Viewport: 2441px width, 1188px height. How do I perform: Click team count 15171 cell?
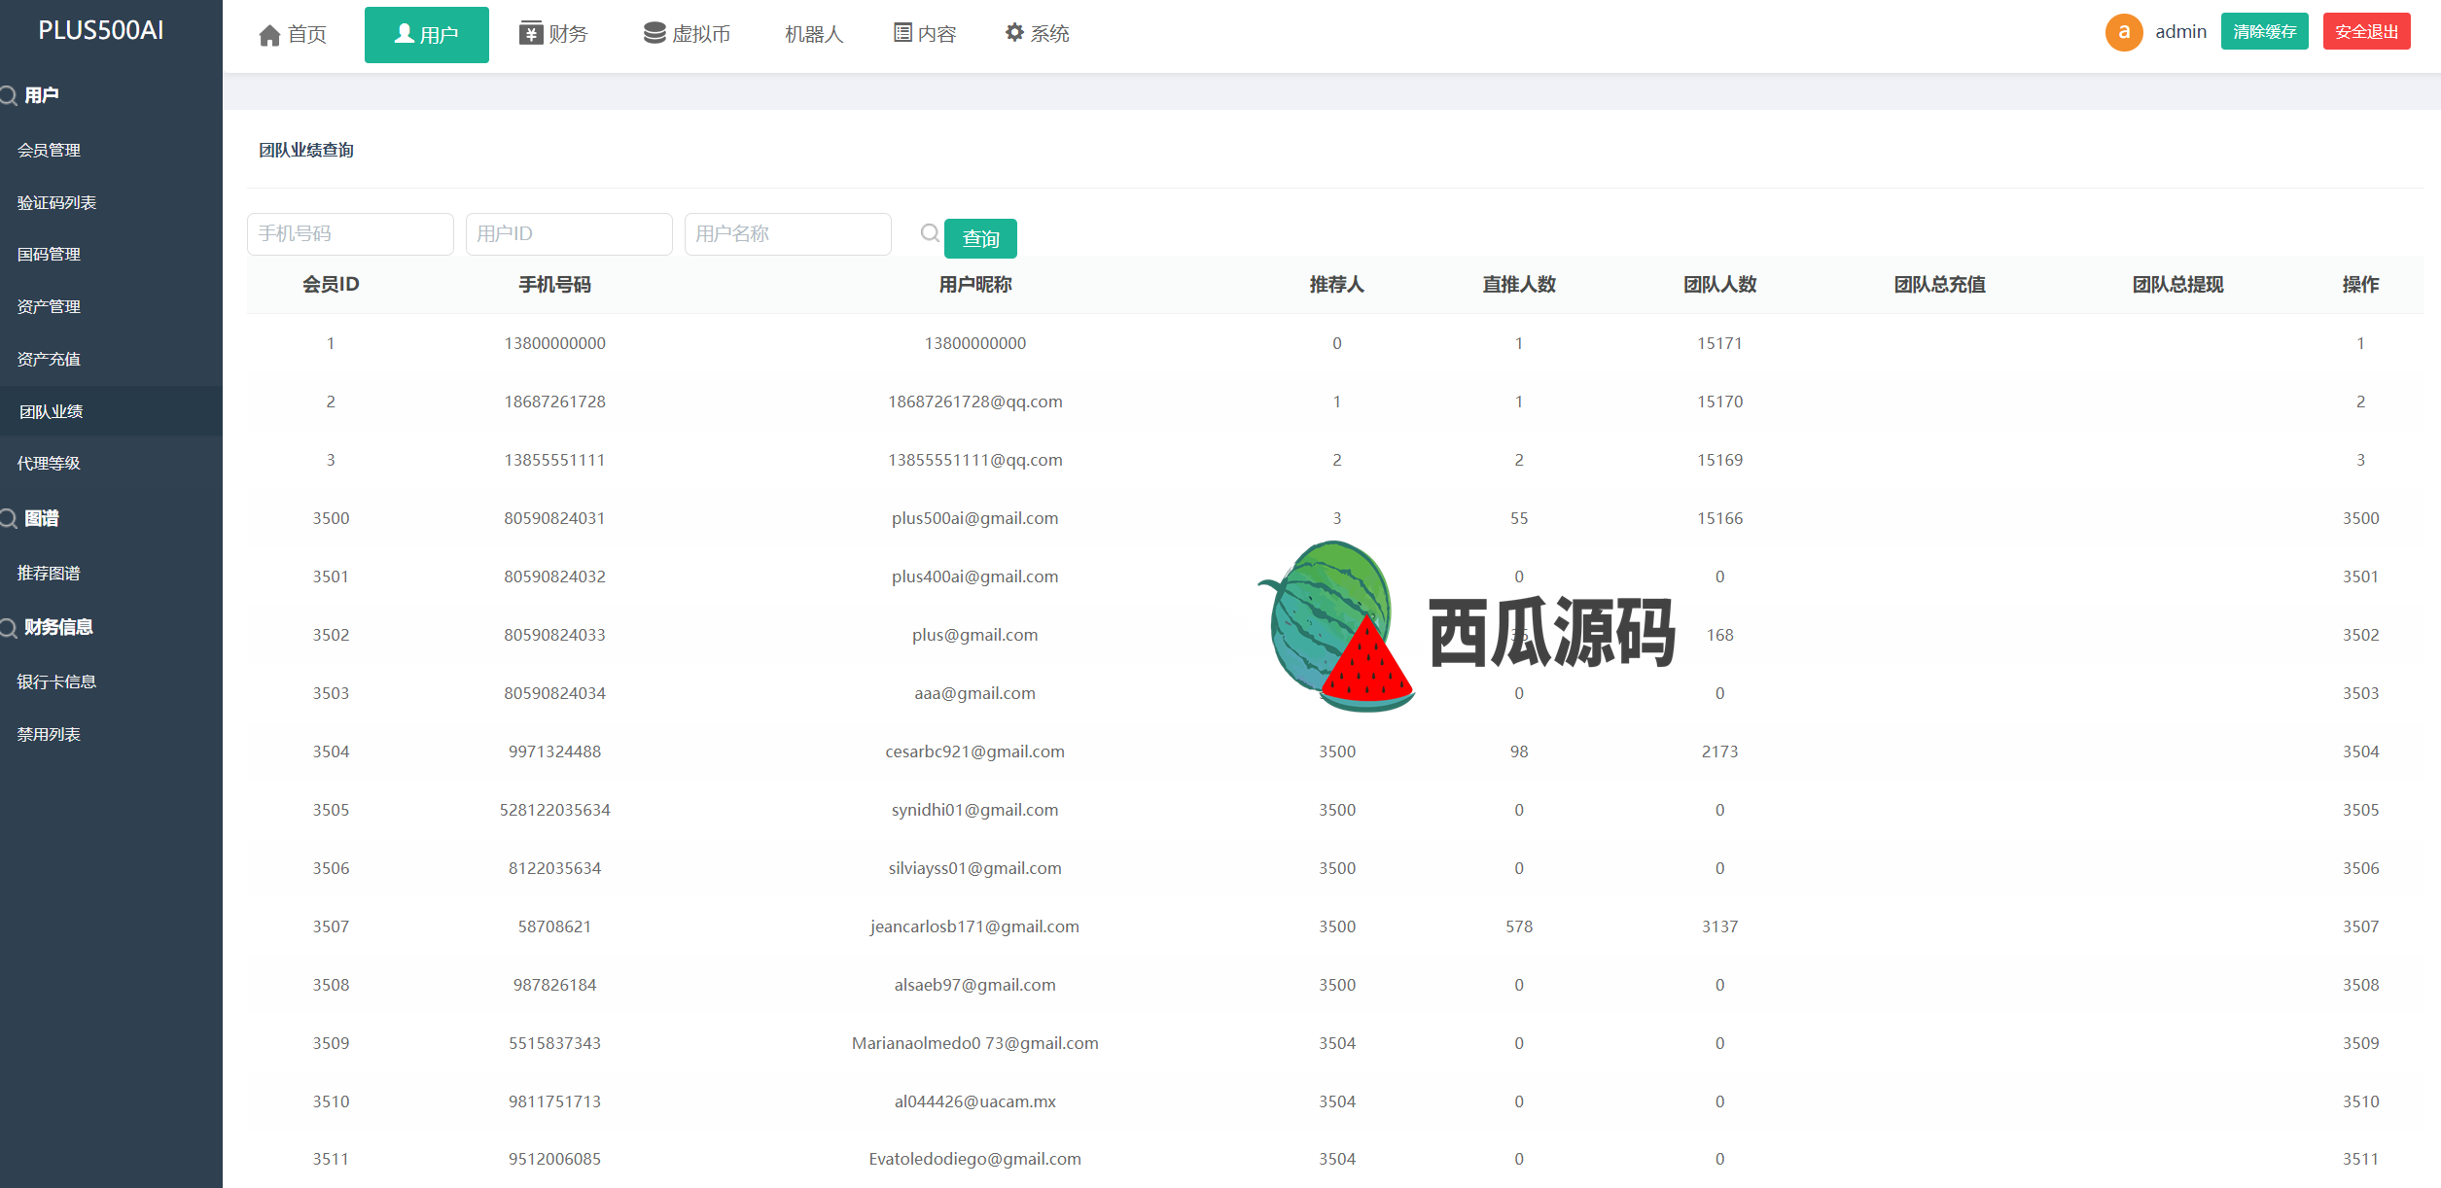pos(1719,343)
